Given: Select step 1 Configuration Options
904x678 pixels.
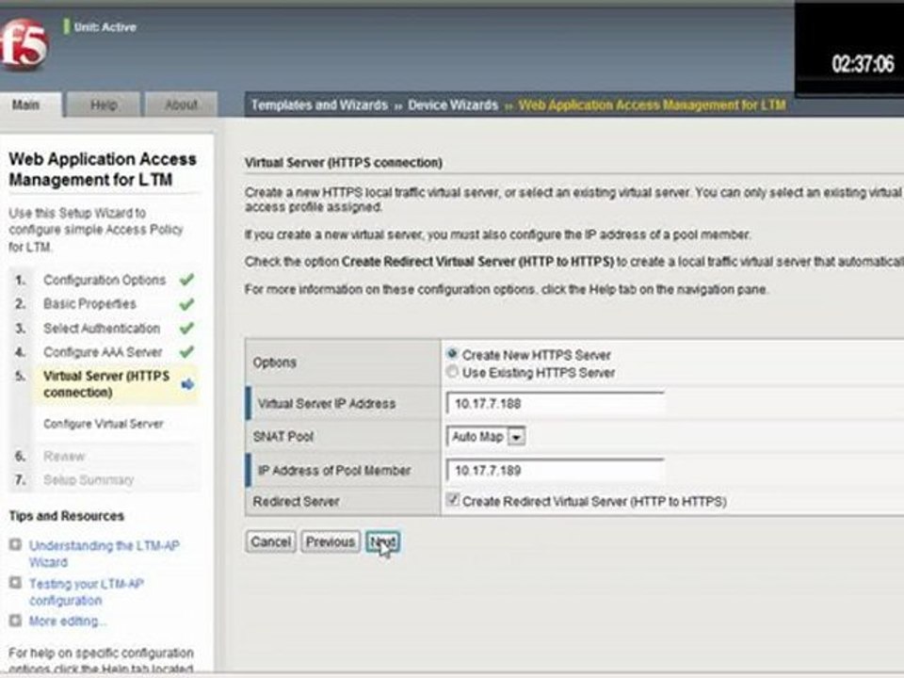Looking at the screenshot, I should point(105,281).
